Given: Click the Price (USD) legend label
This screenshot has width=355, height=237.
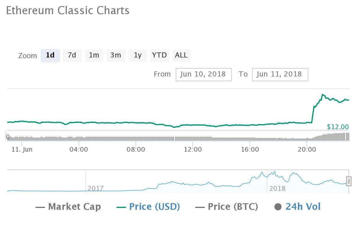Looking at the screenshot, I should click(x=154, y=206).
